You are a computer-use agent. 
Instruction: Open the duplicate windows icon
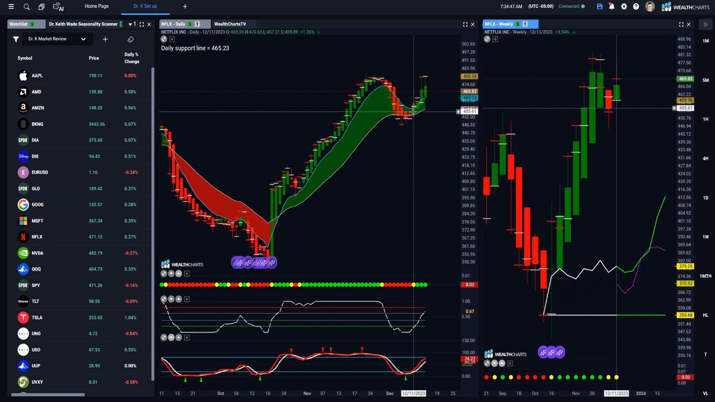click(x=41, y=6)
